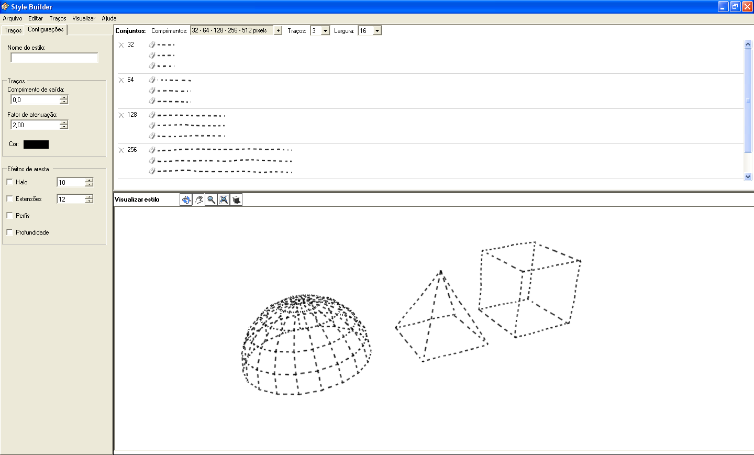754x455 pixels.
Task: Increase the Extensões value with up arrow
Action: click(x=89, y=197)
